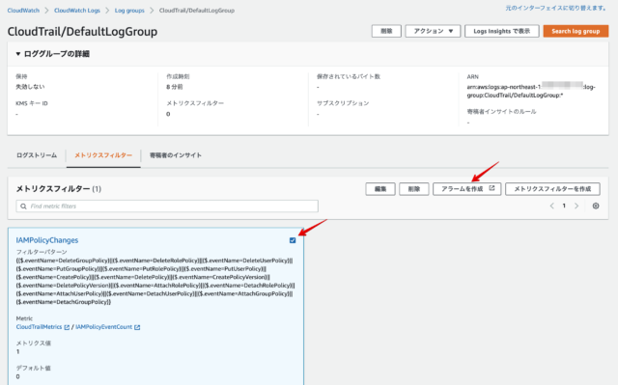Image resolution: width=618 pixels, height=385 pixels.
Task: Switch to the ログストリーム tab
Action: (37, 155)
